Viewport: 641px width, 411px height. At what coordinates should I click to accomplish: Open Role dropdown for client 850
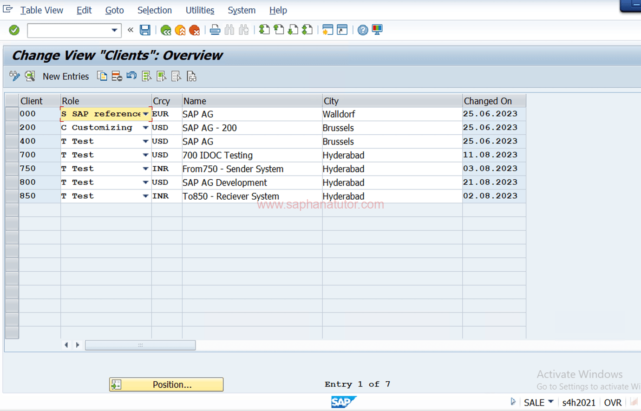[x=145, y=196]
